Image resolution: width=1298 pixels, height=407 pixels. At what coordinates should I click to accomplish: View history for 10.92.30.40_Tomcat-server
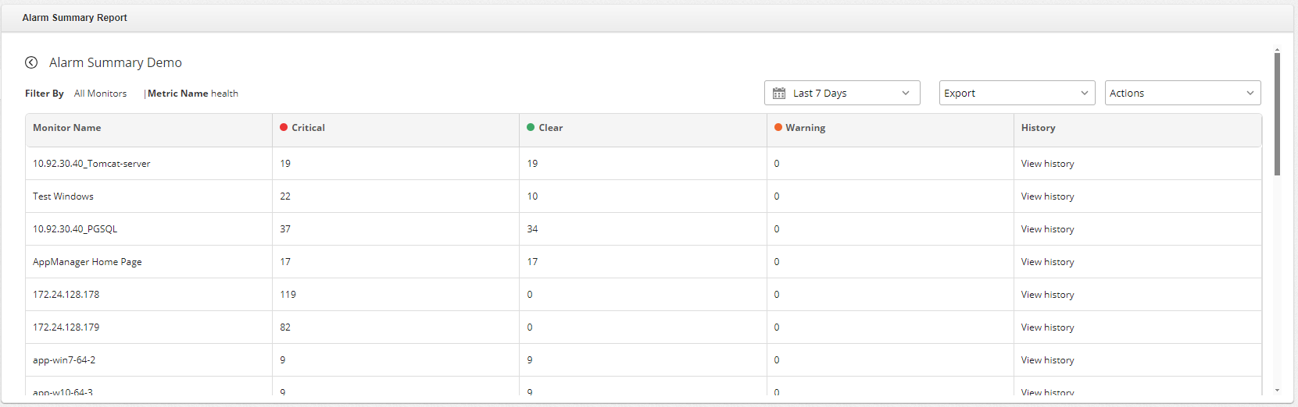tap(1047, 164)
